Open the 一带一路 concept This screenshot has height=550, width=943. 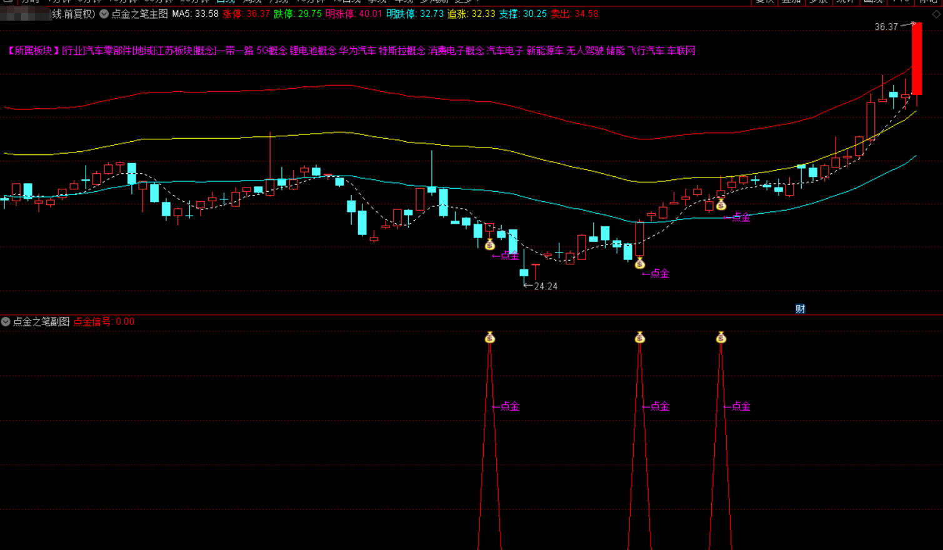pos(235,51)
